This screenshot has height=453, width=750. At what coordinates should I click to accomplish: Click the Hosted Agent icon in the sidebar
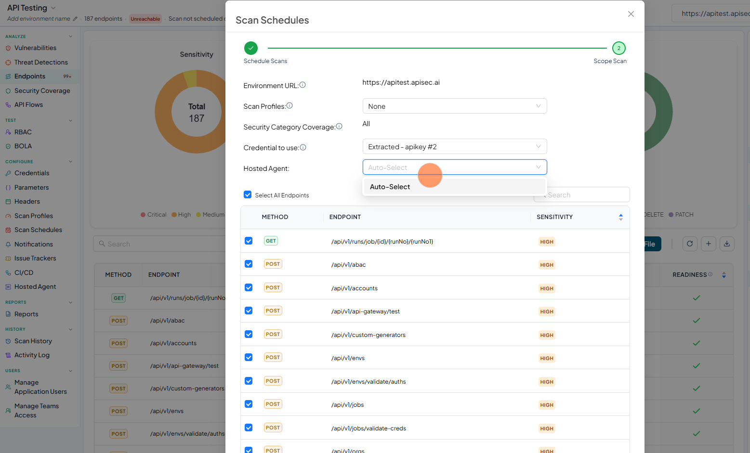pyautogui.click(x=8, y=287)
